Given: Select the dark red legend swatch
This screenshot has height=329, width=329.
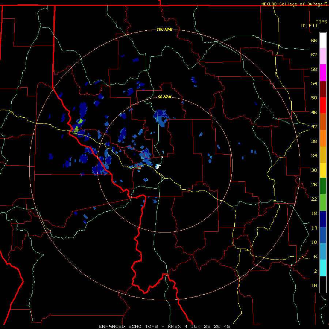Looking at the screenshot, I should click(323, 89).
